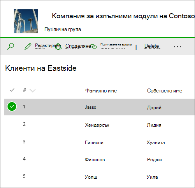
Task: Toggle select-all checkmark in header
Action: [12, 90]
